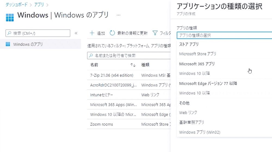272x152 pixels.
Task: Click the circular refresh icon
Action: coord(112,33)
